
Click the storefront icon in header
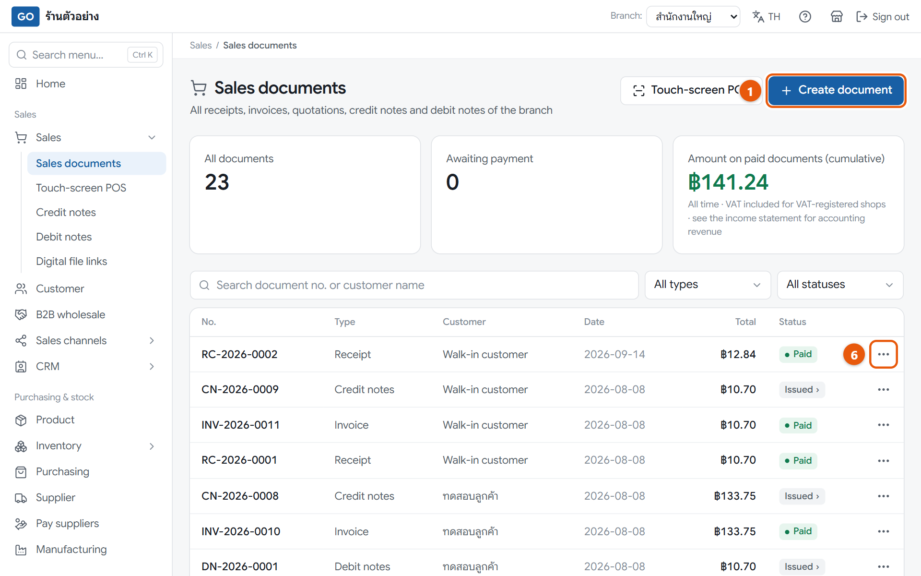[837, 17]
